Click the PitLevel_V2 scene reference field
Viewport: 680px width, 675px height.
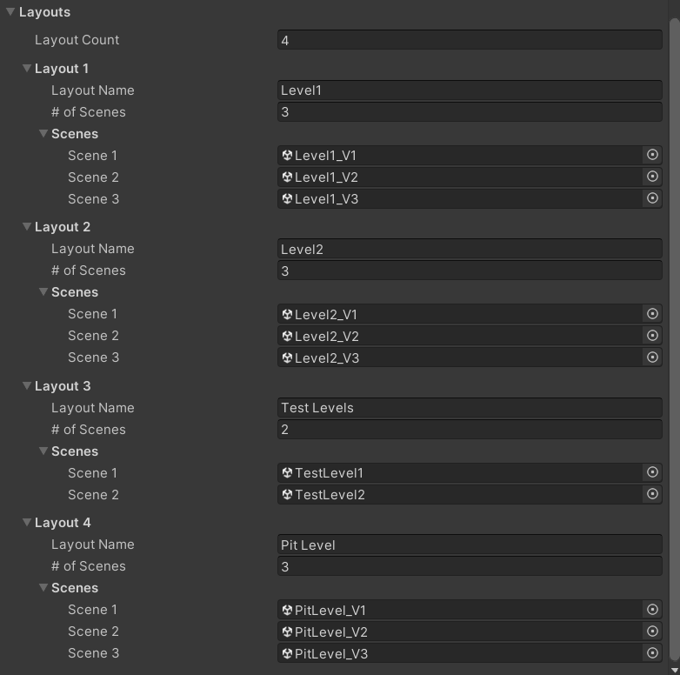click(x=461, y=632)
